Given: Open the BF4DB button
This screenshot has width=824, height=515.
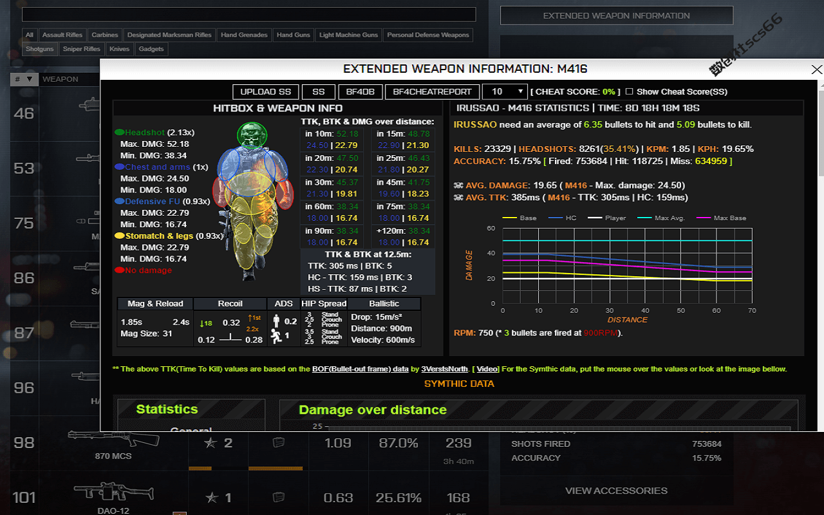Looking at the screenshot, I should tap(360, 91).
